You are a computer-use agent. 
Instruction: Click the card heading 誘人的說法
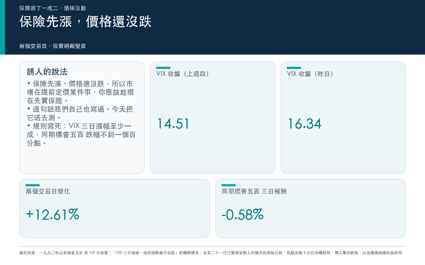pyautogui.click(x=47, y=72)
